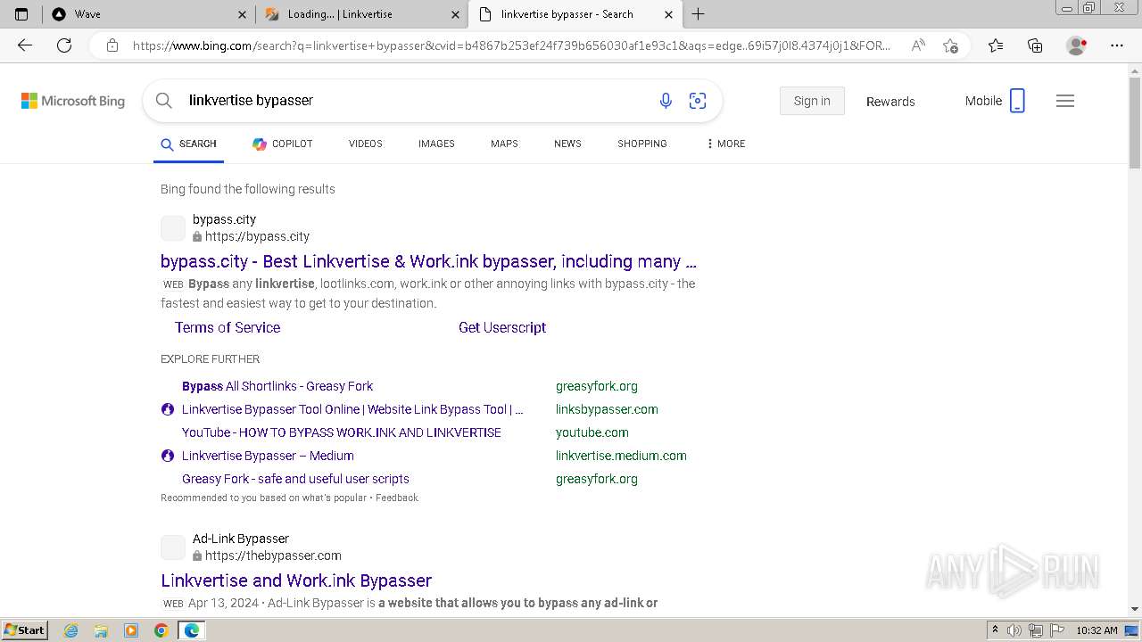Screen dimensions: 1142x642
Task: Select the COPILOT search tab
Action: coord(282,144)
